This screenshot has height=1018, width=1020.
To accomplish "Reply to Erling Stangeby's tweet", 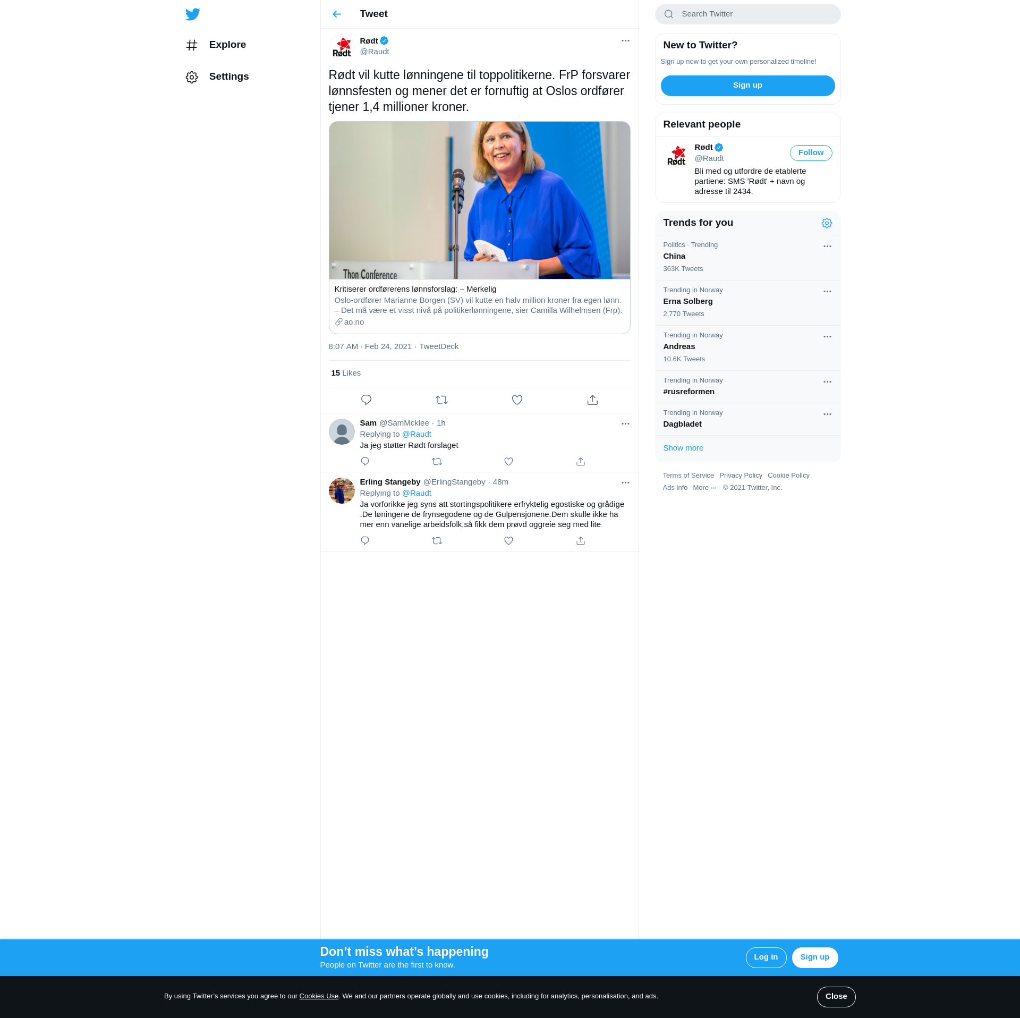I will (x=365, y=541).
